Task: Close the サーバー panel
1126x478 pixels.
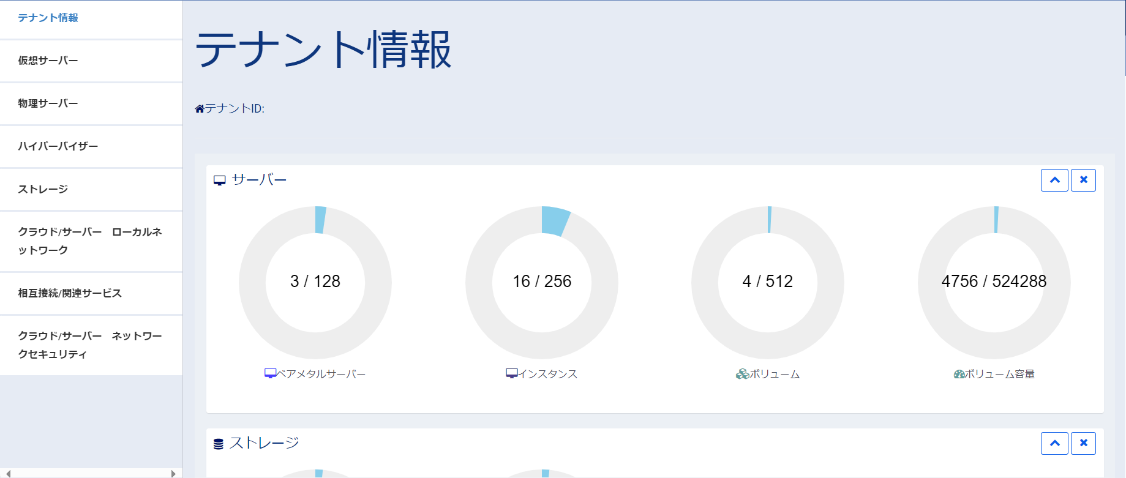Action: [1083, 180]
